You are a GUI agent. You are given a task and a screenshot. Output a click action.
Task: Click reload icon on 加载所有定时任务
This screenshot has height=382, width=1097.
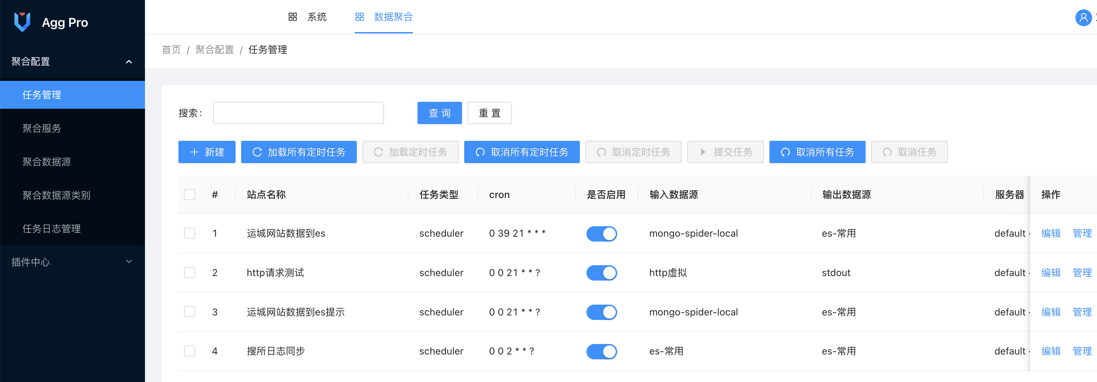tap(257, 152)
